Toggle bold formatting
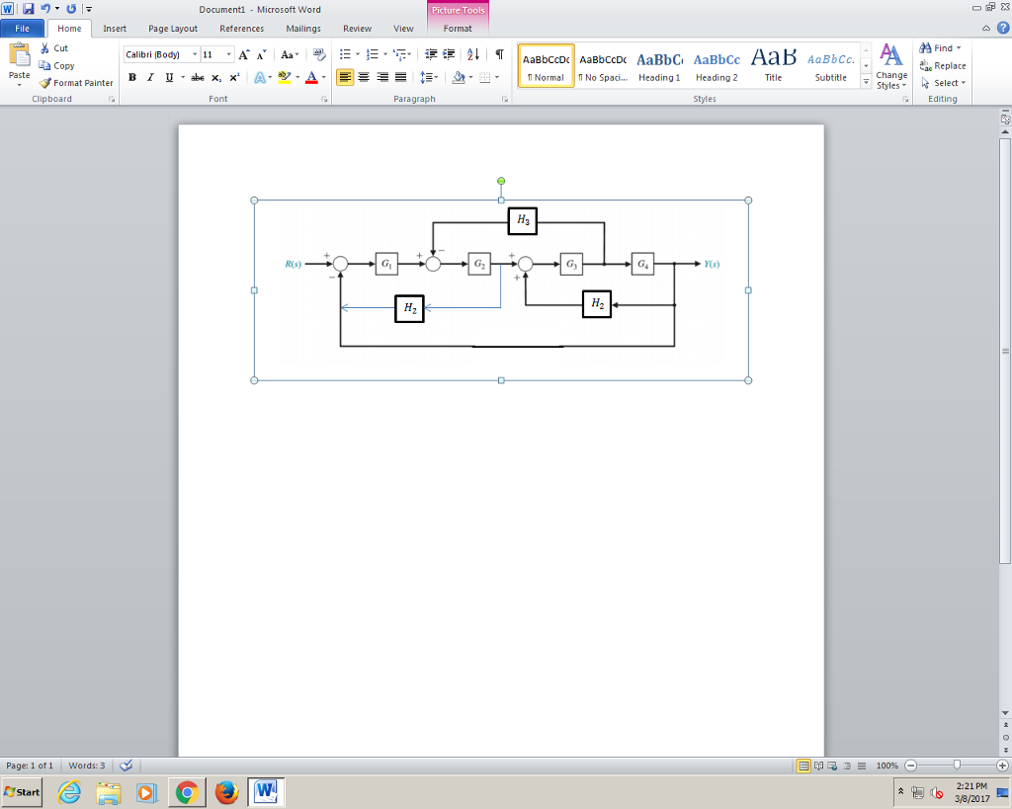The width and height of the screenshot is (1012, 809). coord(131,76)
